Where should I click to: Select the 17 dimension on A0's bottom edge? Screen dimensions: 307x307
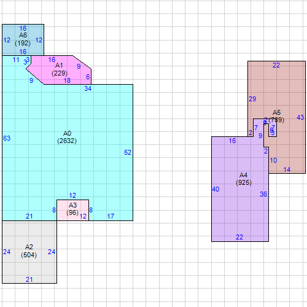111,216
